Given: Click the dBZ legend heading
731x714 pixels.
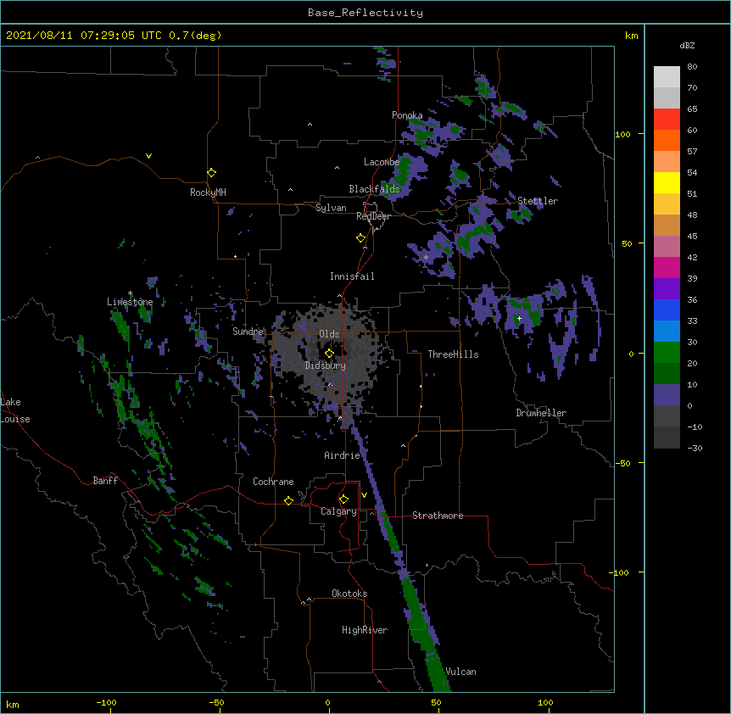Looking at the screenshot, I should pyautogui.click(x=687, y=45).
